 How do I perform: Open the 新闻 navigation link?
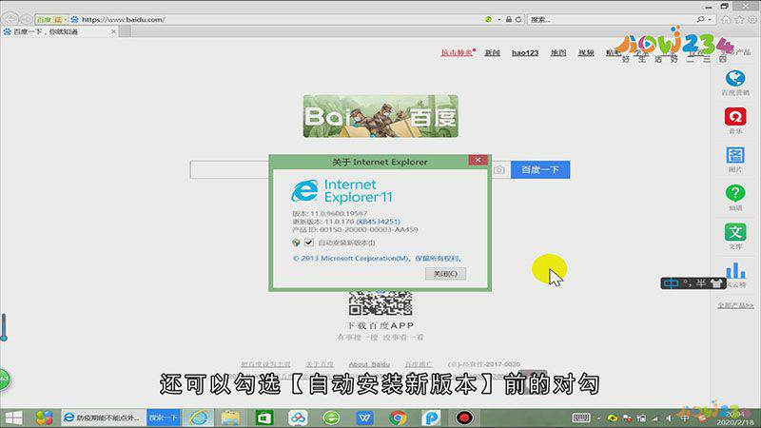pyautogui.click(x=492, y=52)
